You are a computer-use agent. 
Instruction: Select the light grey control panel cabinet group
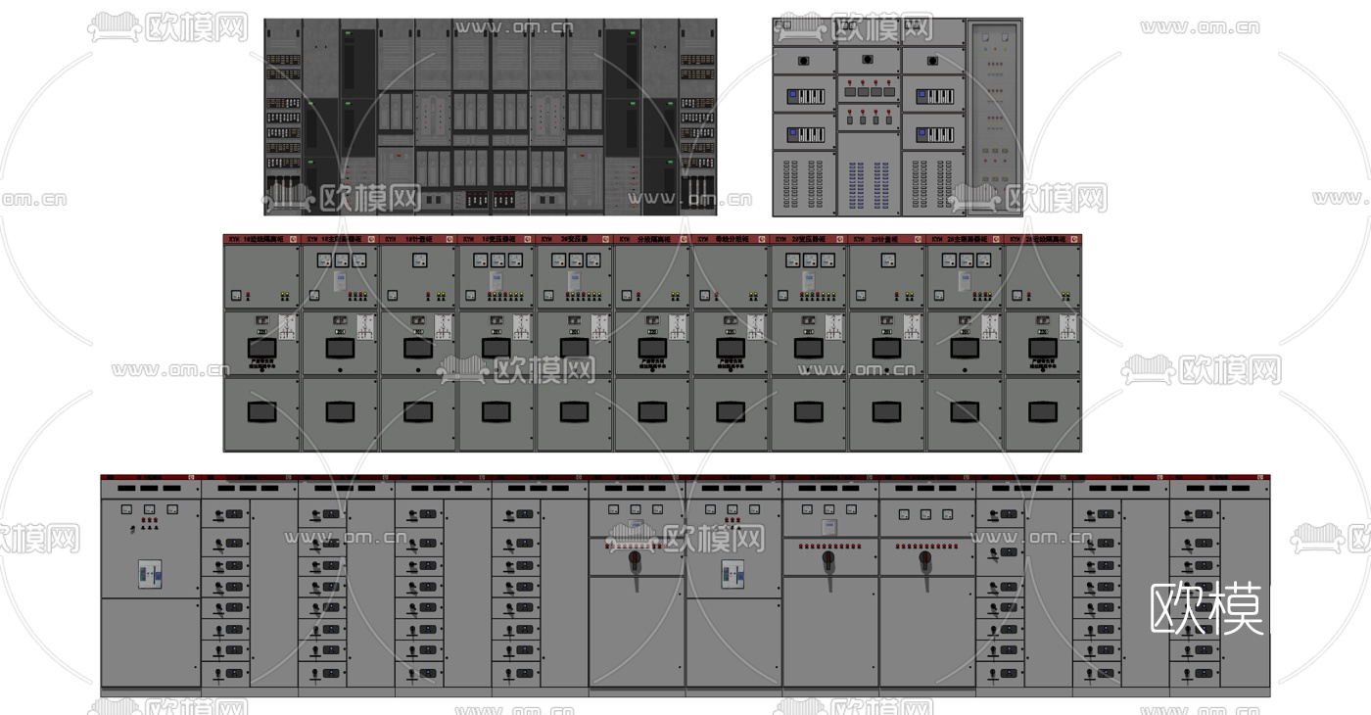pos(897,117)
